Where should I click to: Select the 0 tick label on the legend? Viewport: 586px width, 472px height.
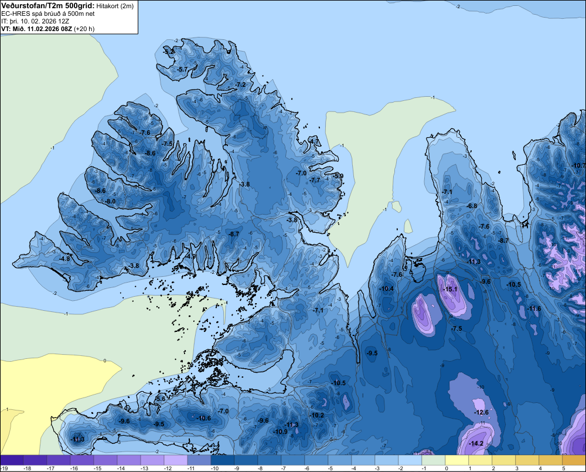(x=447, y=468)
